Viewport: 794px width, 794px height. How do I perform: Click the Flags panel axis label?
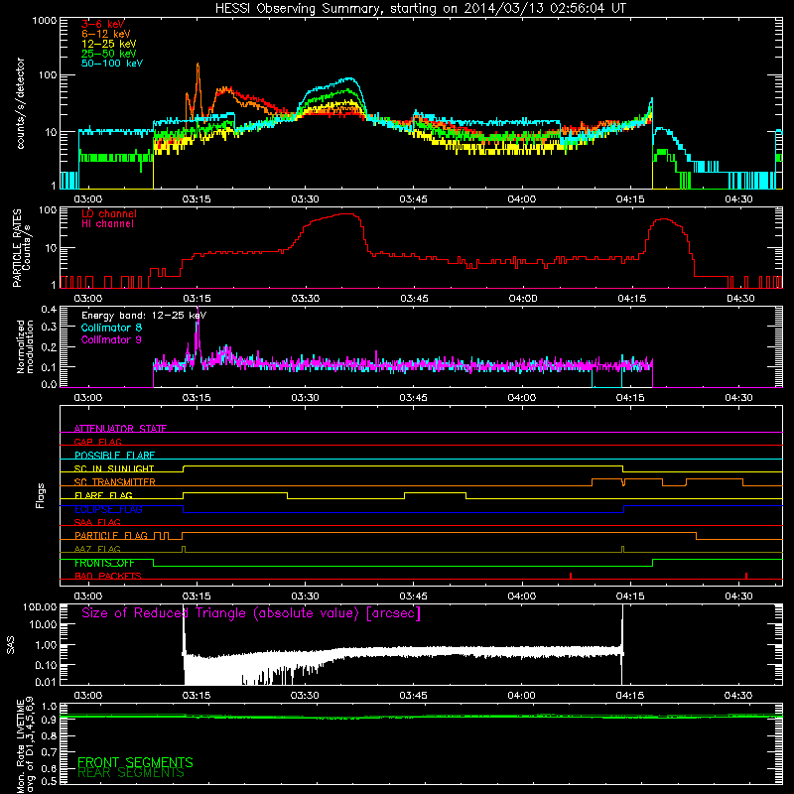41,495
